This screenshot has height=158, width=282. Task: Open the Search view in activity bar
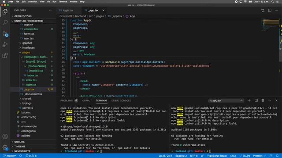pyautogui.click(x=5, y=22)
